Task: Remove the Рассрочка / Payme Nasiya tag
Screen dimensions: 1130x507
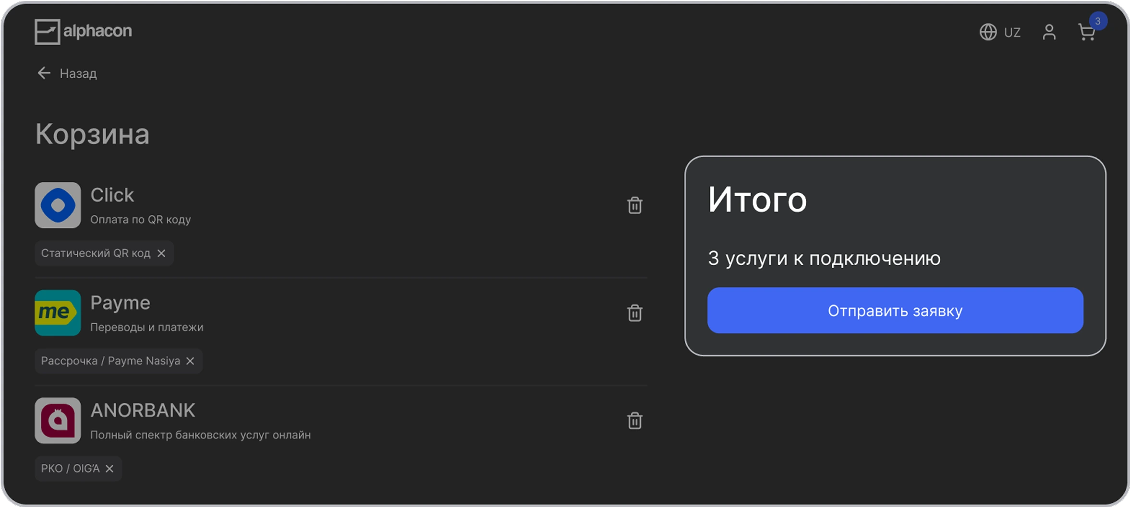Action: click(x=190, y=361)
